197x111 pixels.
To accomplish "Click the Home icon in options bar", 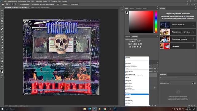I will (3, 4).
